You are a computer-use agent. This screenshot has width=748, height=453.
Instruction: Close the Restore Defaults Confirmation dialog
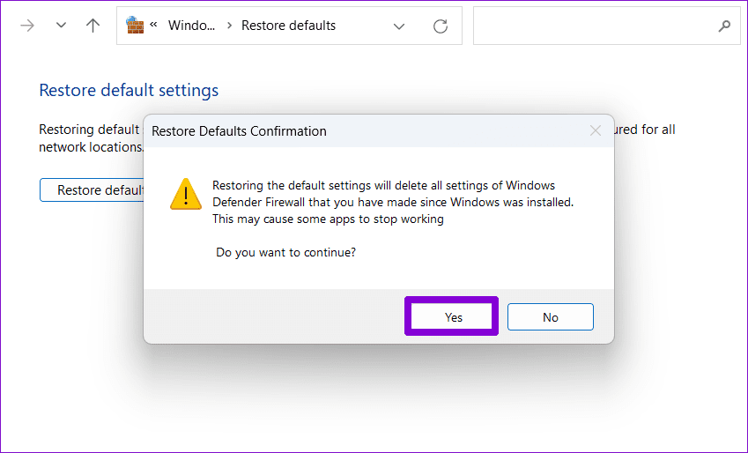point(596,130)
